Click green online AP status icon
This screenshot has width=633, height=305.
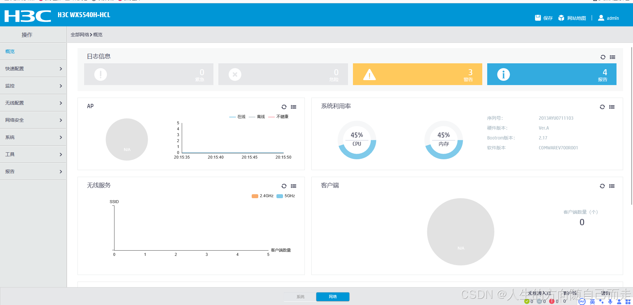click(x=527, y=301)
